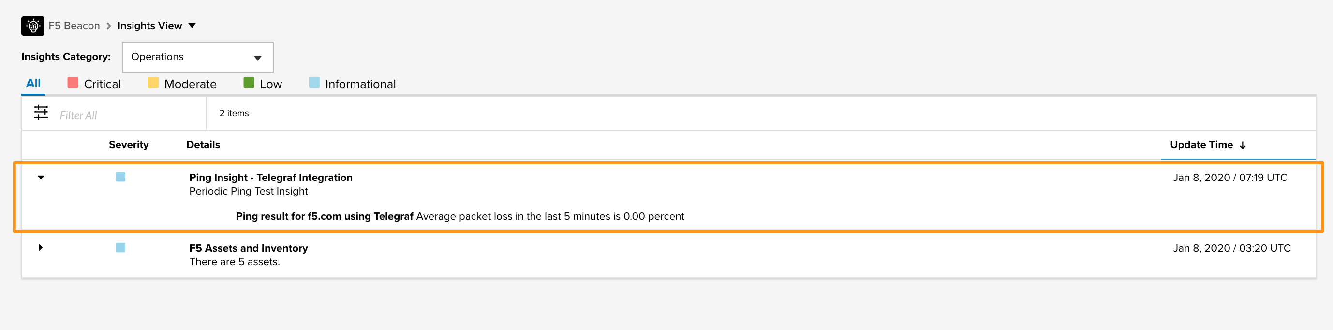Viewport: 1333px width, 330px height.
Task: Filter by Moderate severity
Action: click(182, 83)
